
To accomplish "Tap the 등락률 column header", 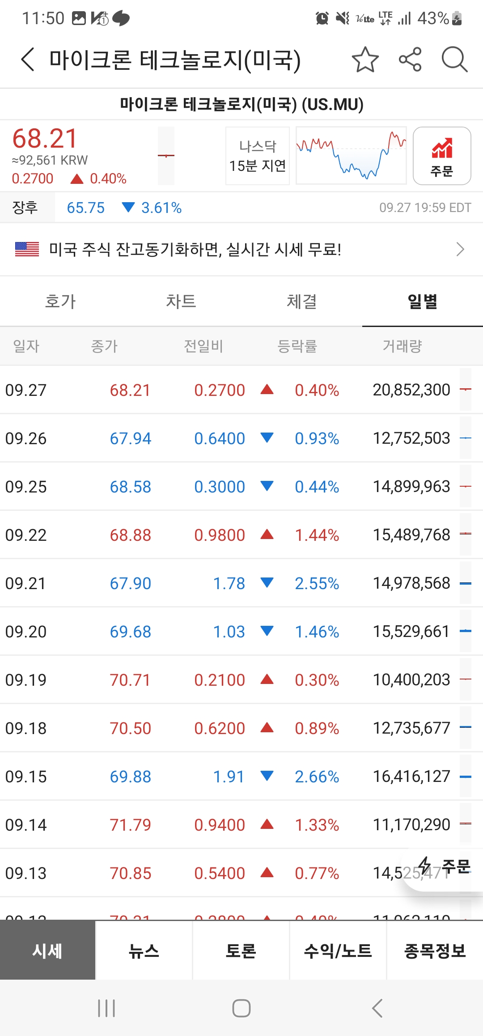I will pos(297,346).
